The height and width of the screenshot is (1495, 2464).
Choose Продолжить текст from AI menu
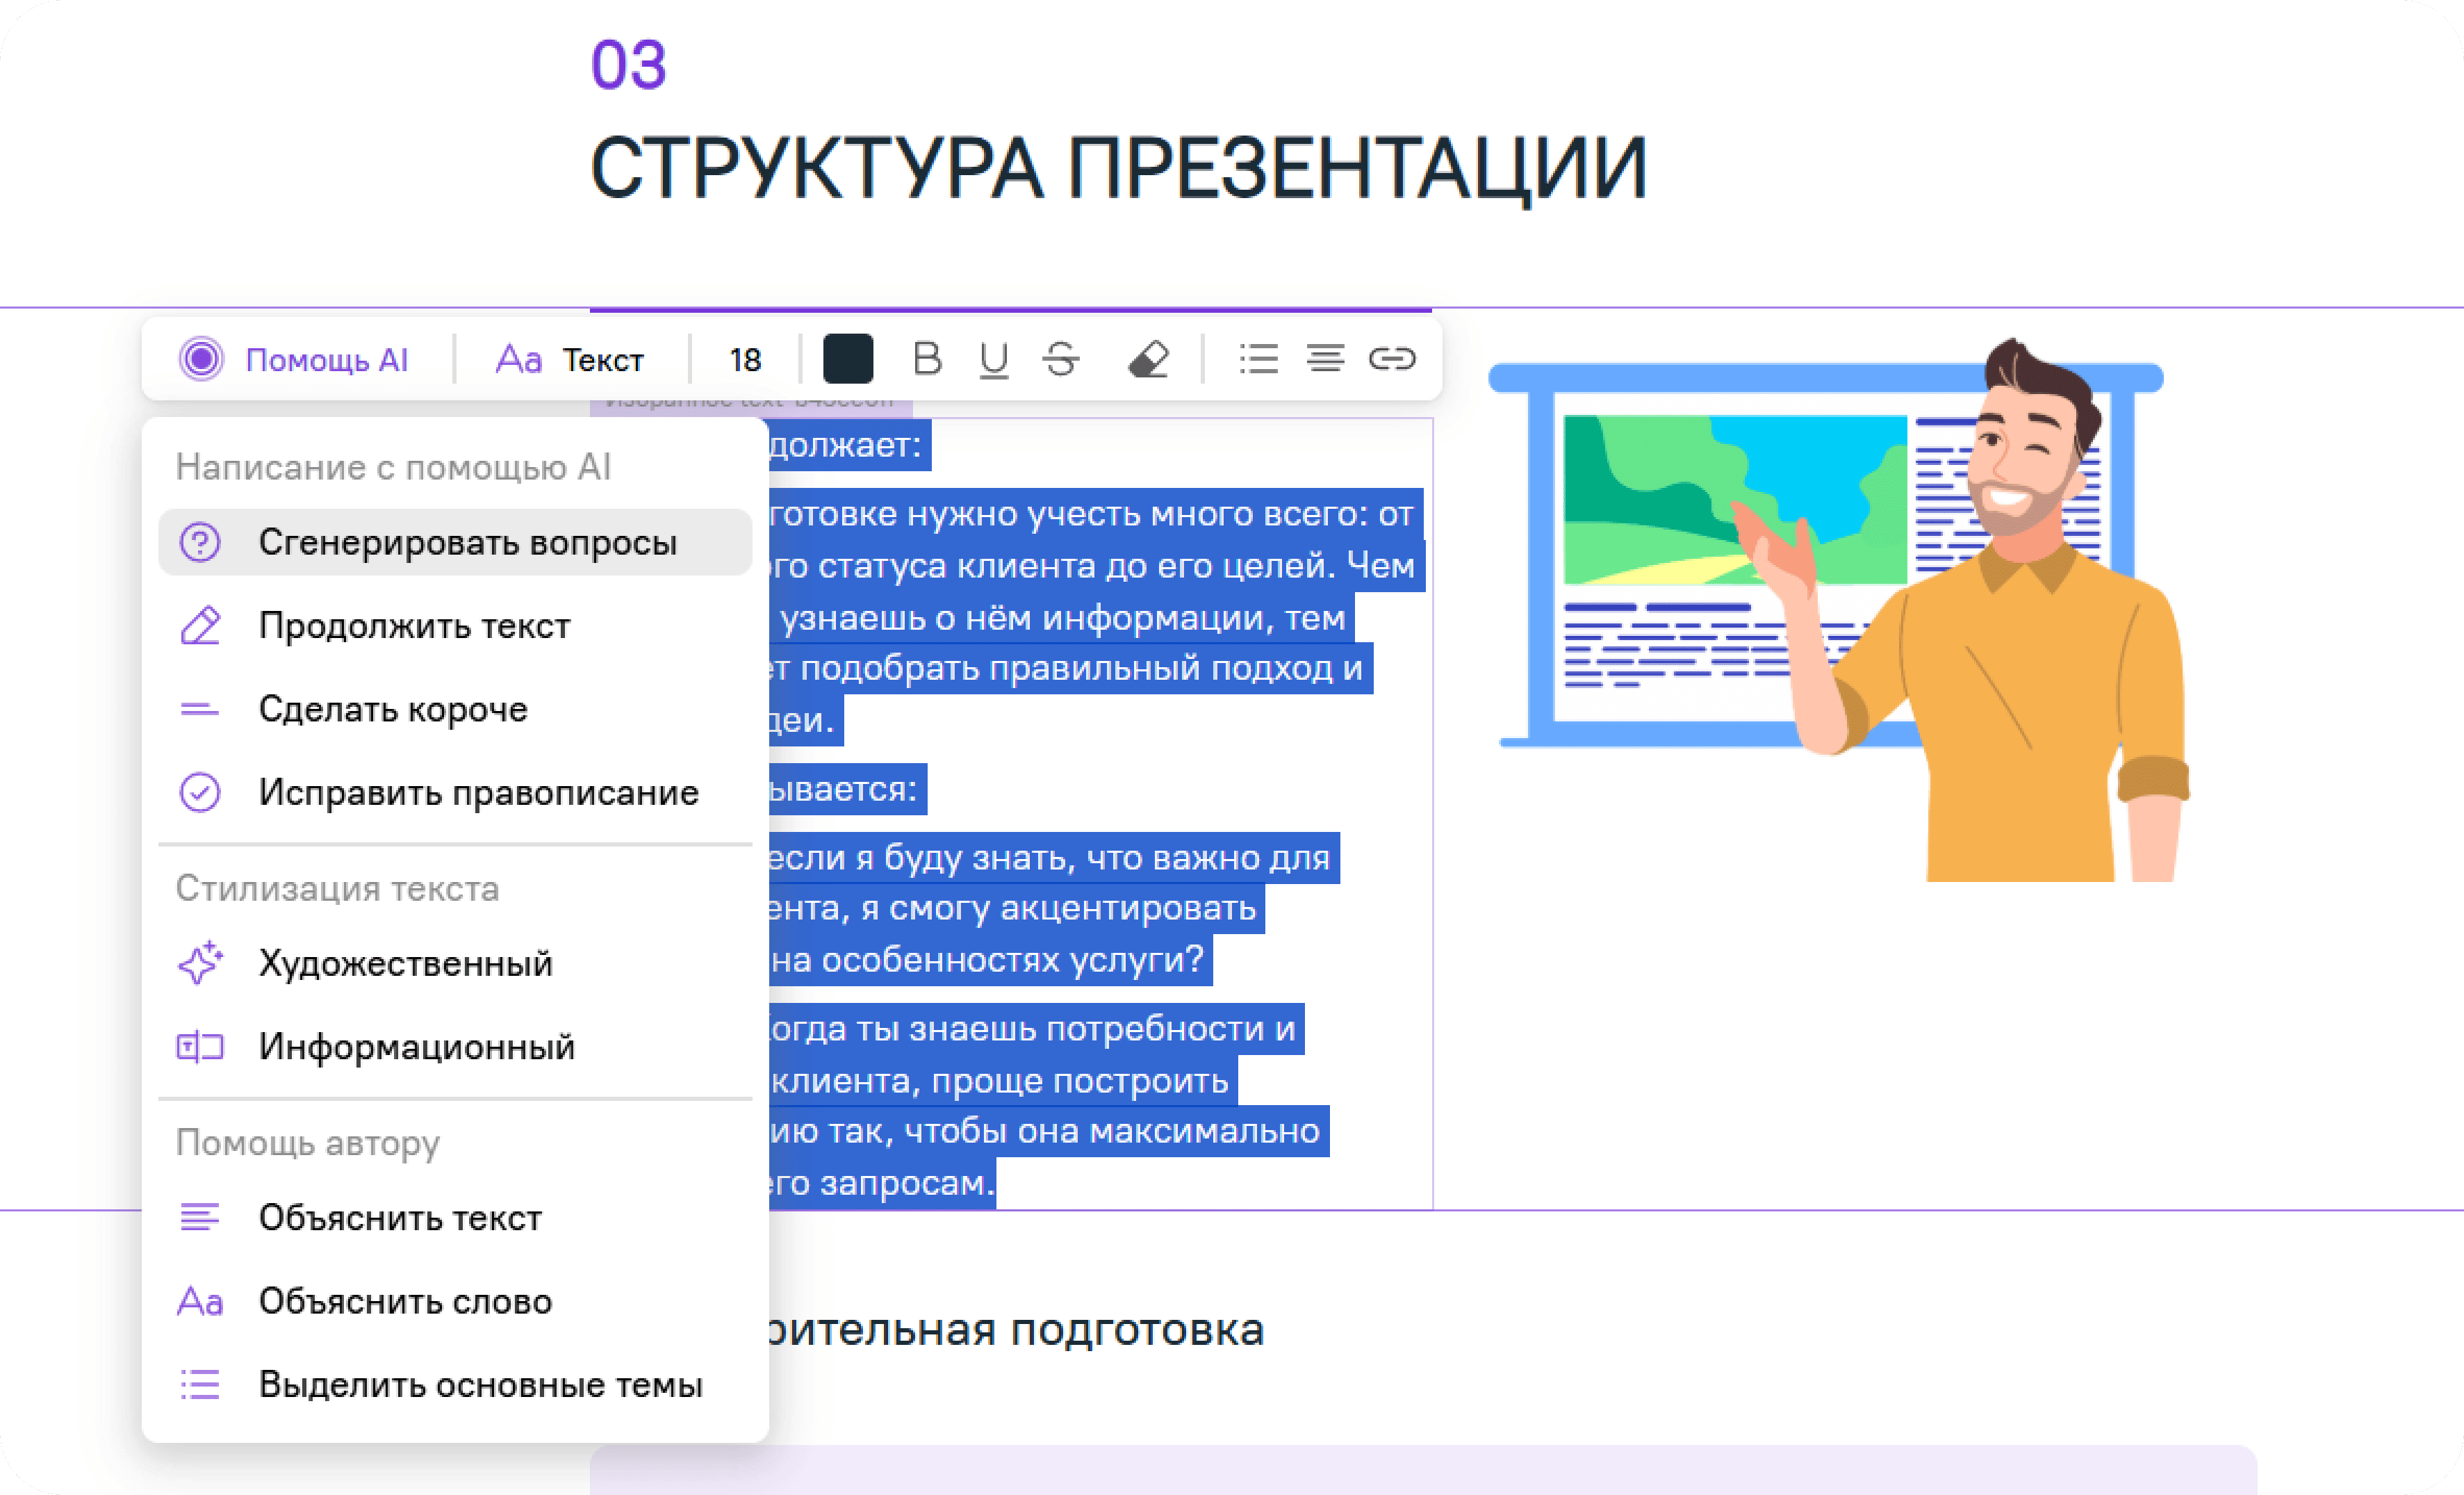tap(414, 626)
